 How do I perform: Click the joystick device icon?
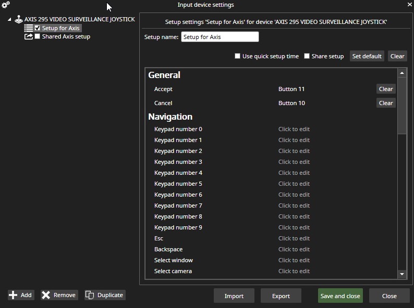click(18, 19)
